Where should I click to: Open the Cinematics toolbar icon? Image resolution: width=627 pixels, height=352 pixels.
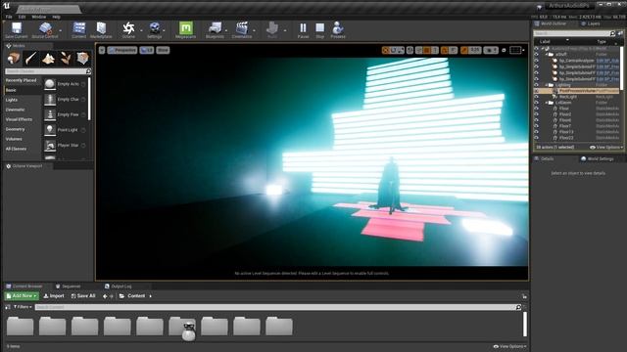(x=242, y=28)
